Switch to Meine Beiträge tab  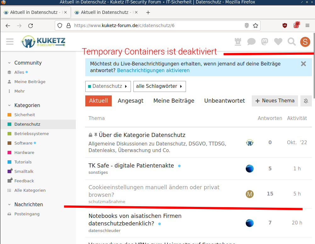tap(174, 101)
